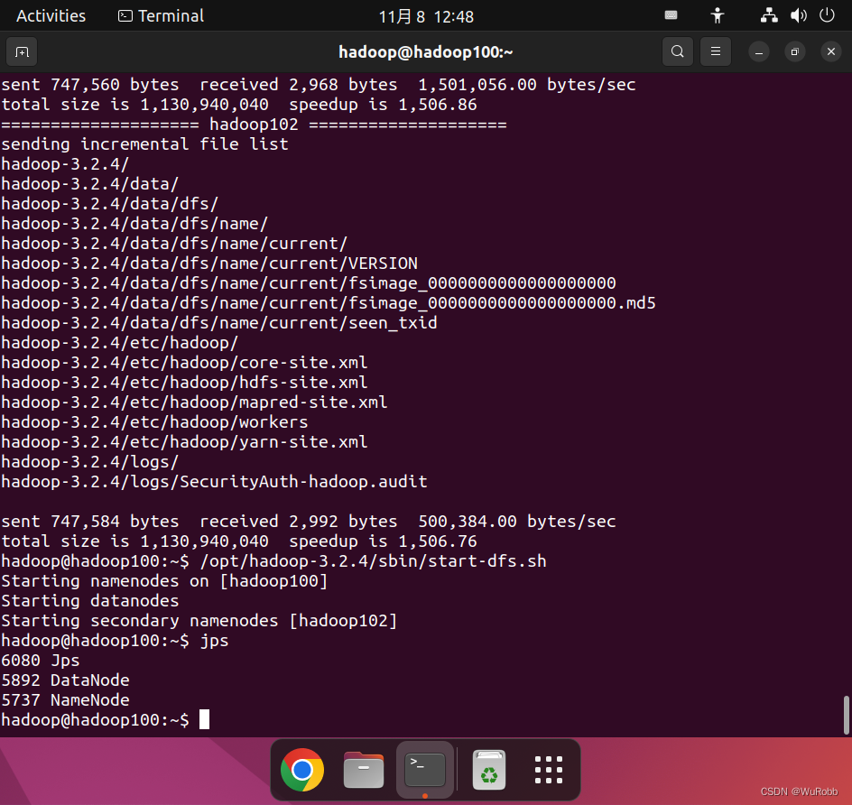Open a new terminal tab
This screenshot has width=852, height=805.
22,52
